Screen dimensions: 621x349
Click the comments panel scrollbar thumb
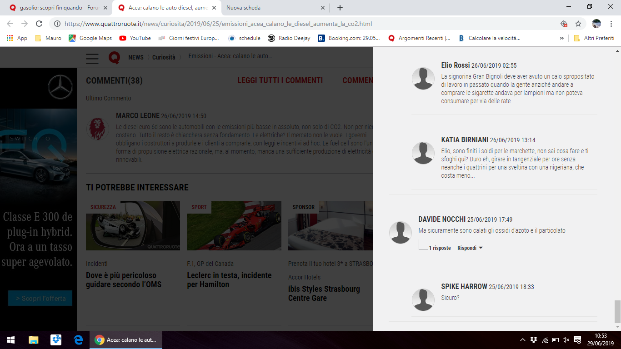617,311
